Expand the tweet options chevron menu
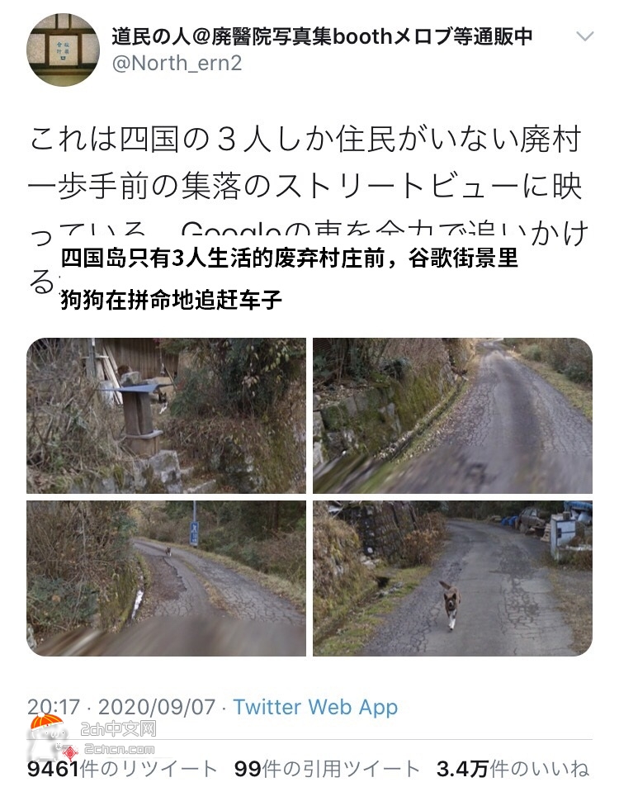Screen dimensions: 619x787 [585, 36]
